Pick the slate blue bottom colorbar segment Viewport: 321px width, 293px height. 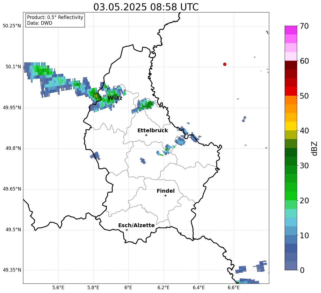(x=291, y=266)
